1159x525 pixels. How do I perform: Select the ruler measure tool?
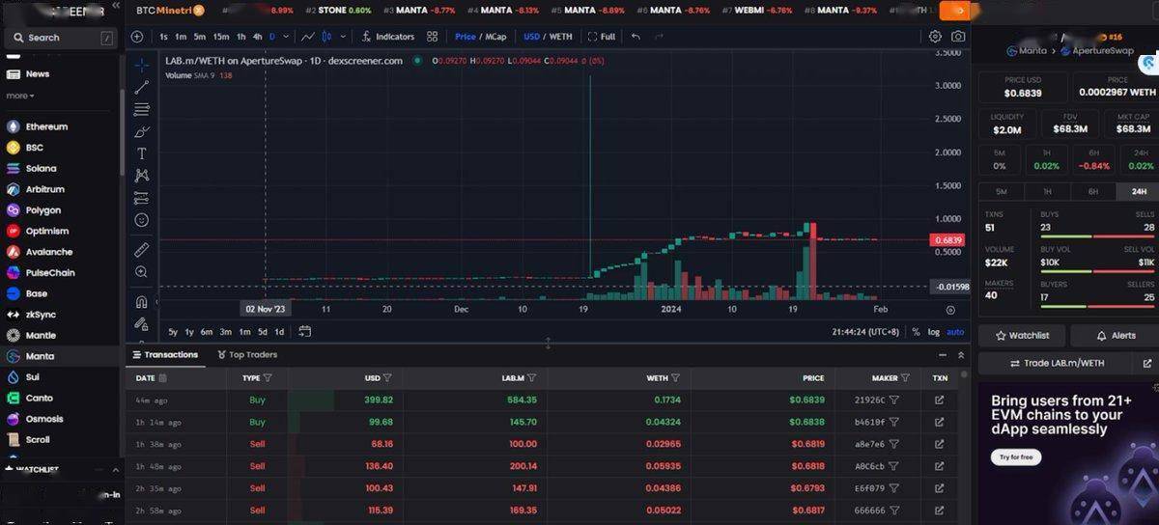tap(141, 250)
